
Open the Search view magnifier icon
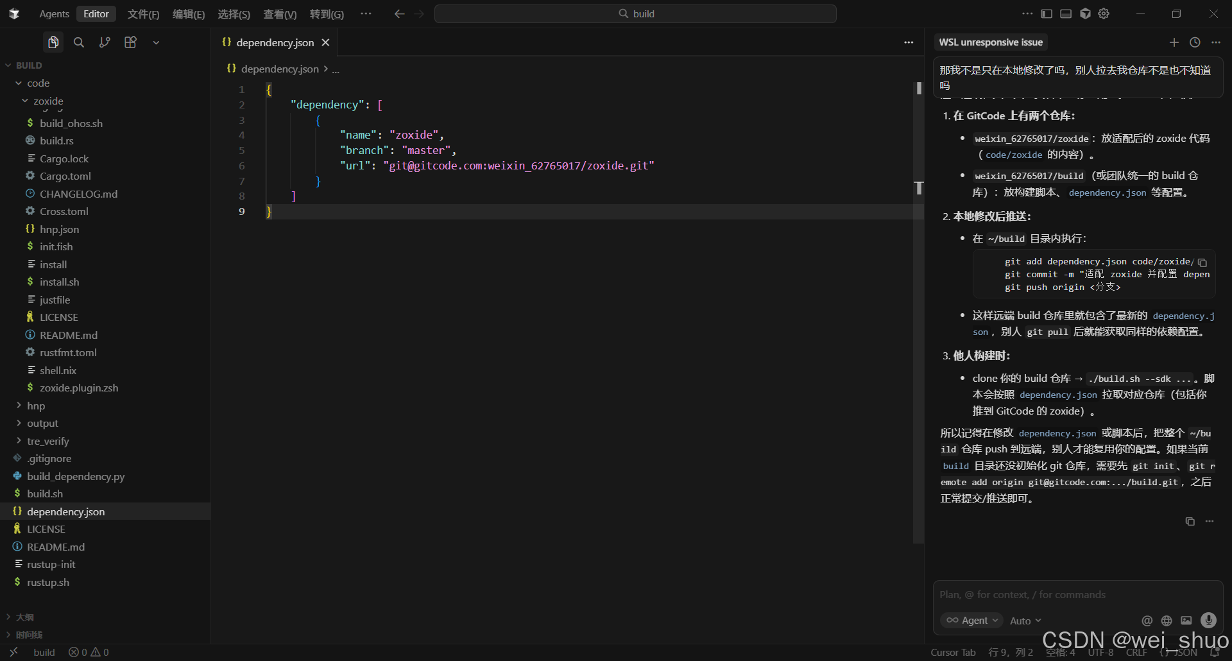[79, 42]
